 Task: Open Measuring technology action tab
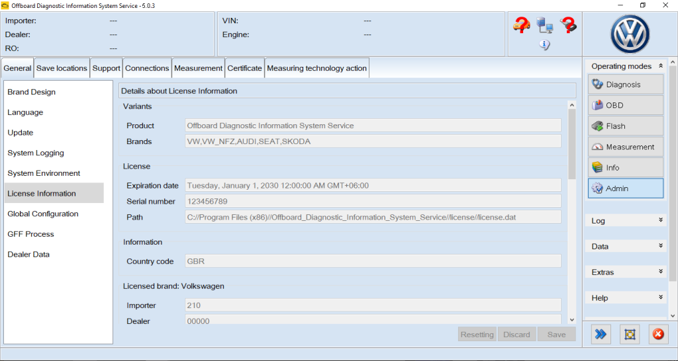pyautogui.click(x=317, y=68)
